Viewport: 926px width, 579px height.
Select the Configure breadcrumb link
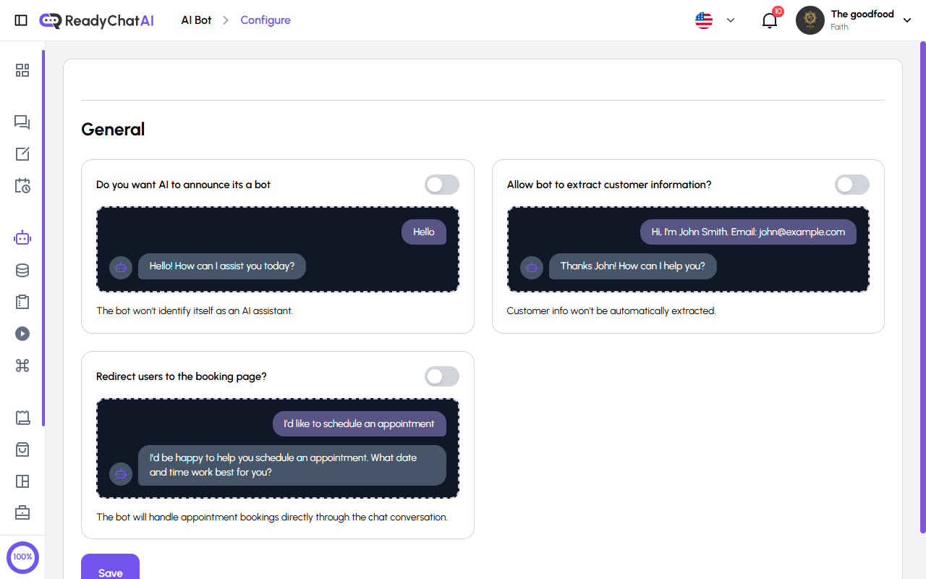266,20
